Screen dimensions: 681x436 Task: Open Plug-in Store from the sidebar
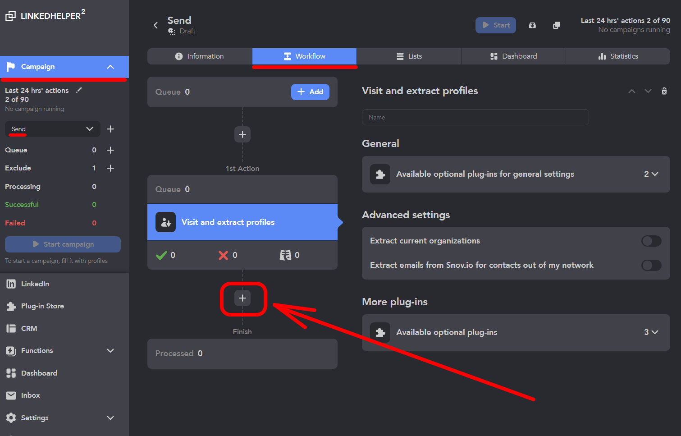tap(42, 306)
